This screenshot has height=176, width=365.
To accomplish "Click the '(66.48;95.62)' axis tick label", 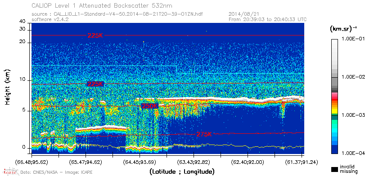I will point(32,162).
